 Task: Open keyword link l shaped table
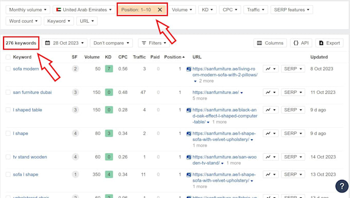click(x=27, y=110)
